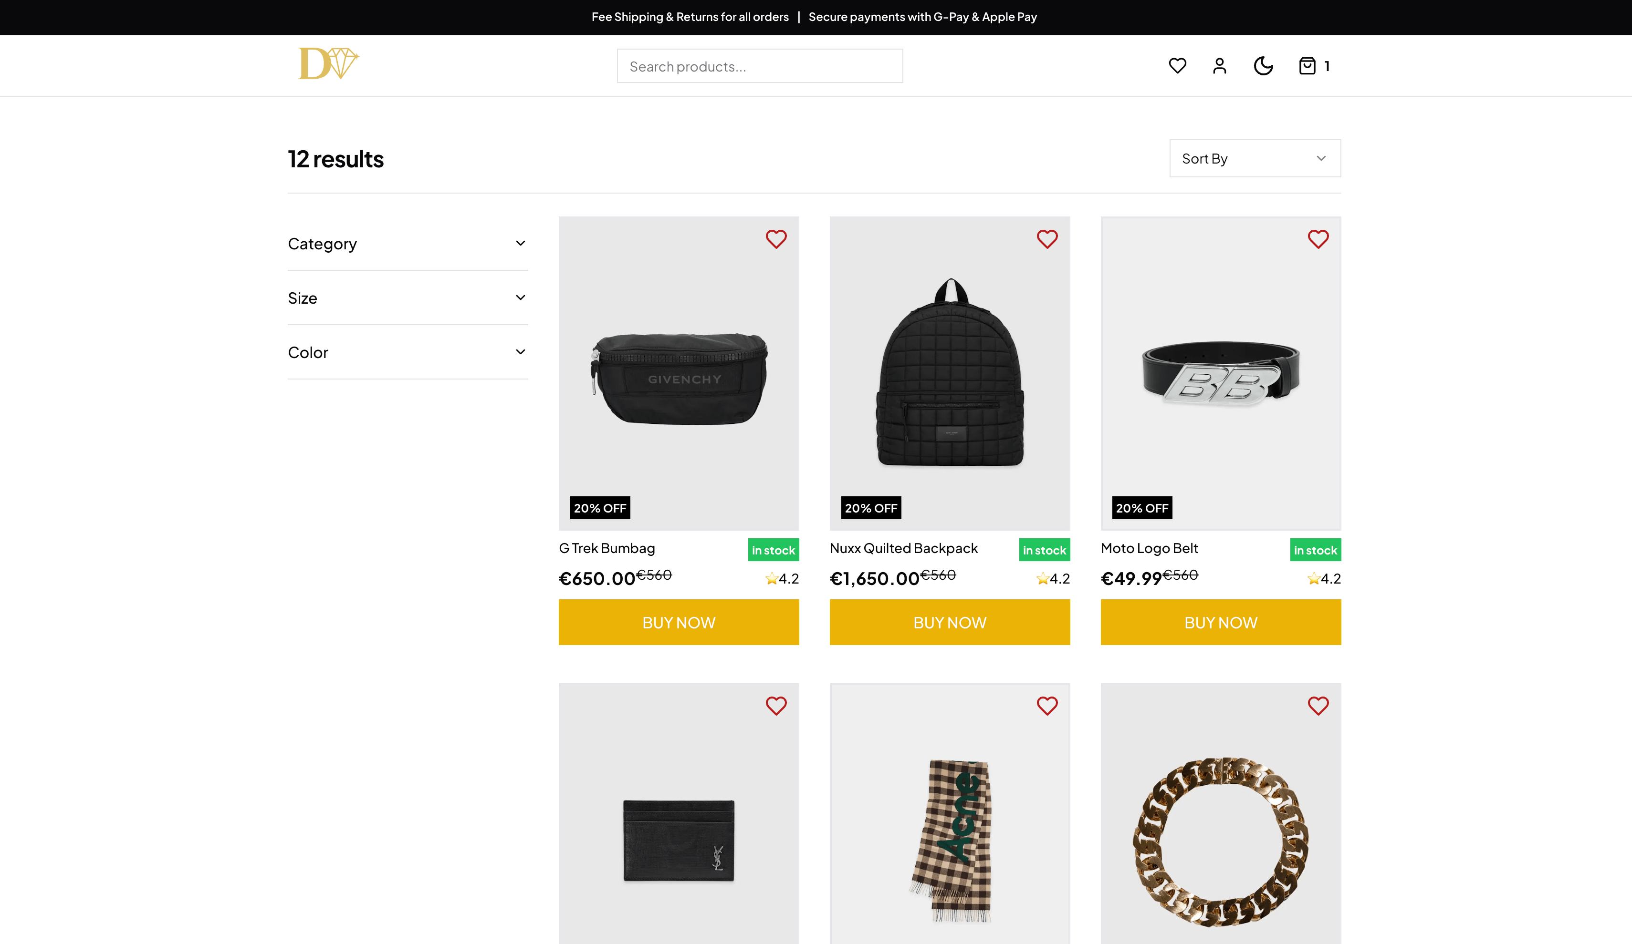1632x944 pixels.
Task: Expand the Color filter
Action: click(408, 353)
